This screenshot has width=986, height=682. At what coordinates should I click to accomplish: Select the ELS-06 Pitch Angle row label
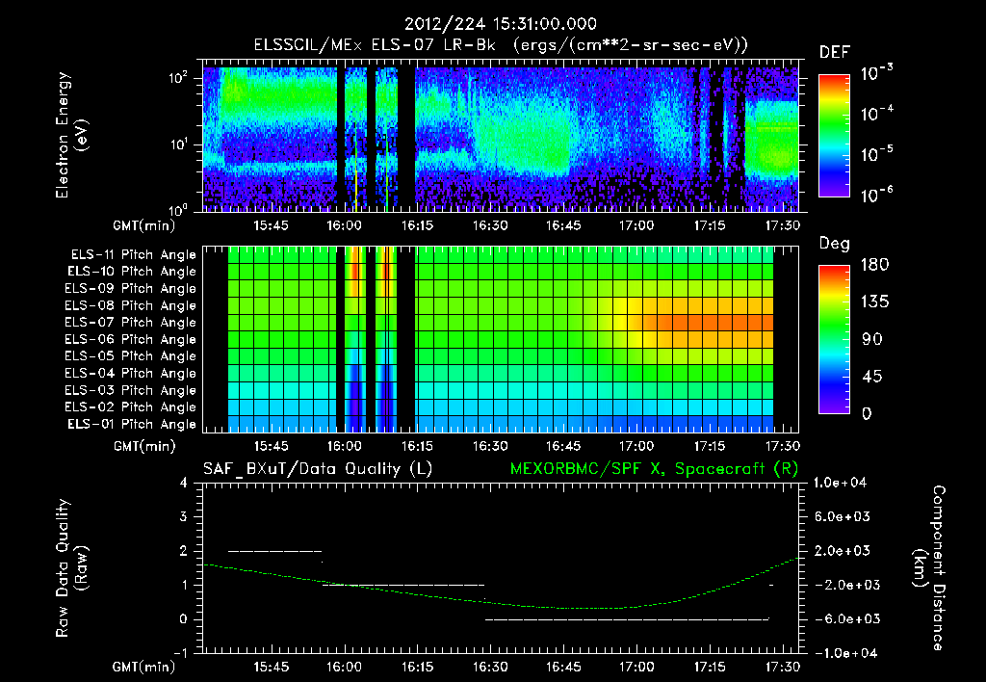tap(130, 339)
